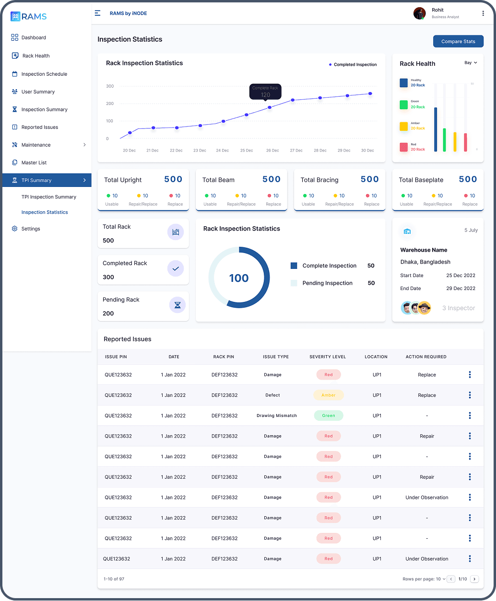Click the Compare Stats button
Image resolution: width=496 pixels, height=601 pixels.
tap(458, 41)
